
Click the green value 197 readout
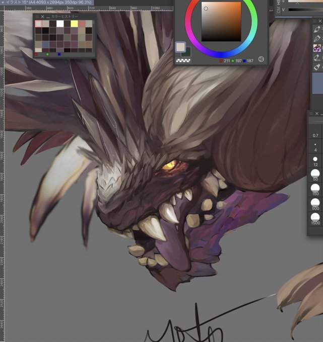236,61
